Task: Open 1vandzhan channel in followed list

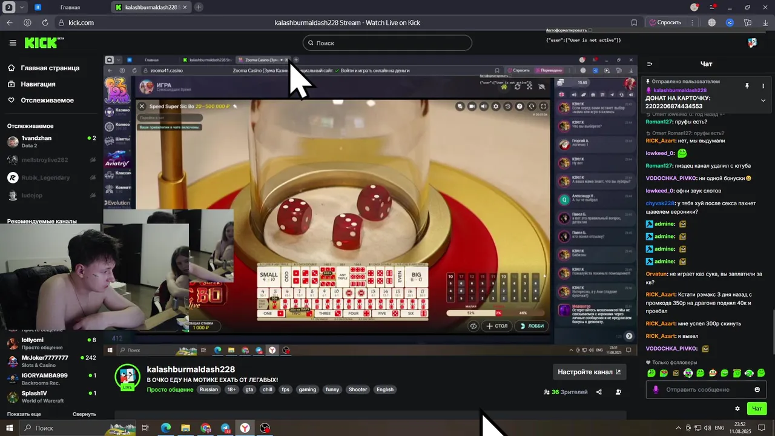Action: click(51, 142)
